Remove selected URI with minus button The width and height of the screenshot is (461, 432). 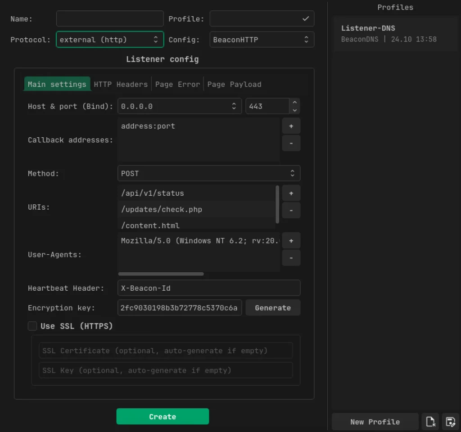(291, 210)
